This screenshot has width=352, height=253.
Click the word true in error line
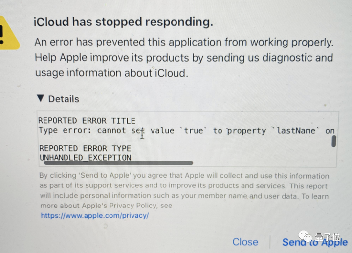point(194,131)
